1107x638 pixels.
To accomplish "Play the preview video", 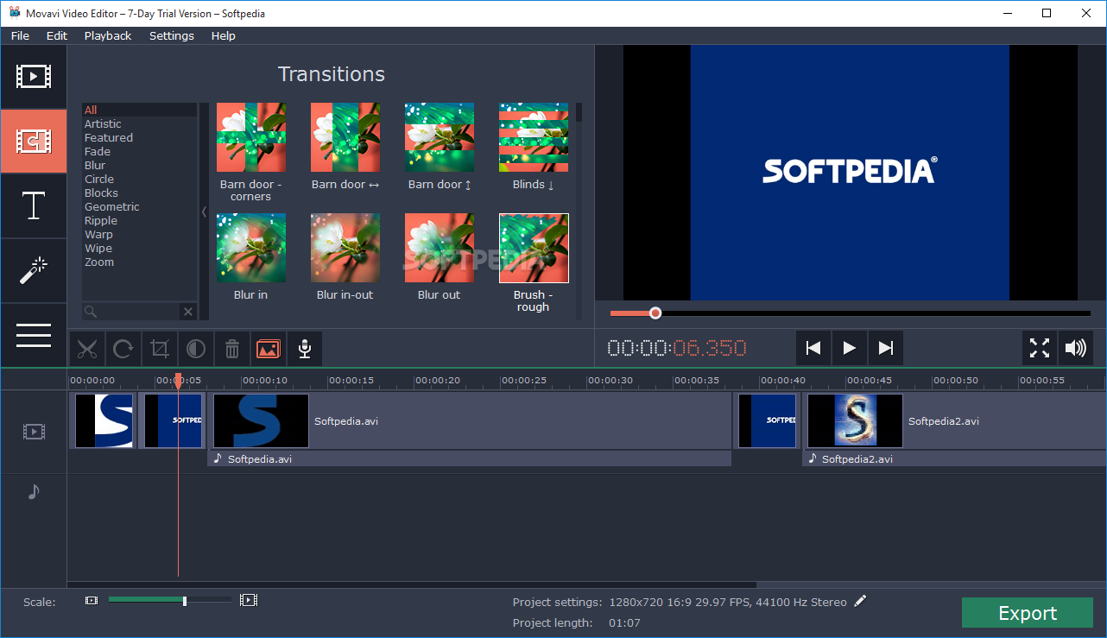I will pyautogui.click(x=849, y=348).
